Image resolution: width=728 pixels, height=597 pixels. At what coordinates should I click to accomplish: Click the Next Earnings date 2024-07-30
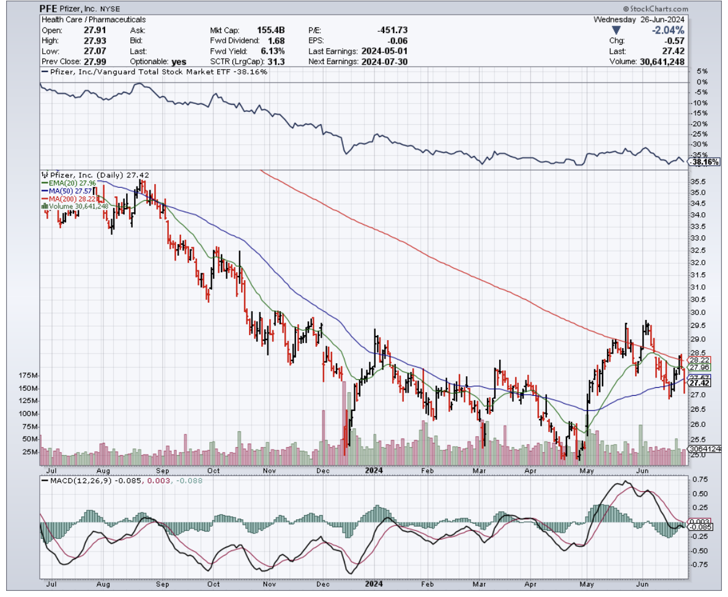[x=384, y=62]
